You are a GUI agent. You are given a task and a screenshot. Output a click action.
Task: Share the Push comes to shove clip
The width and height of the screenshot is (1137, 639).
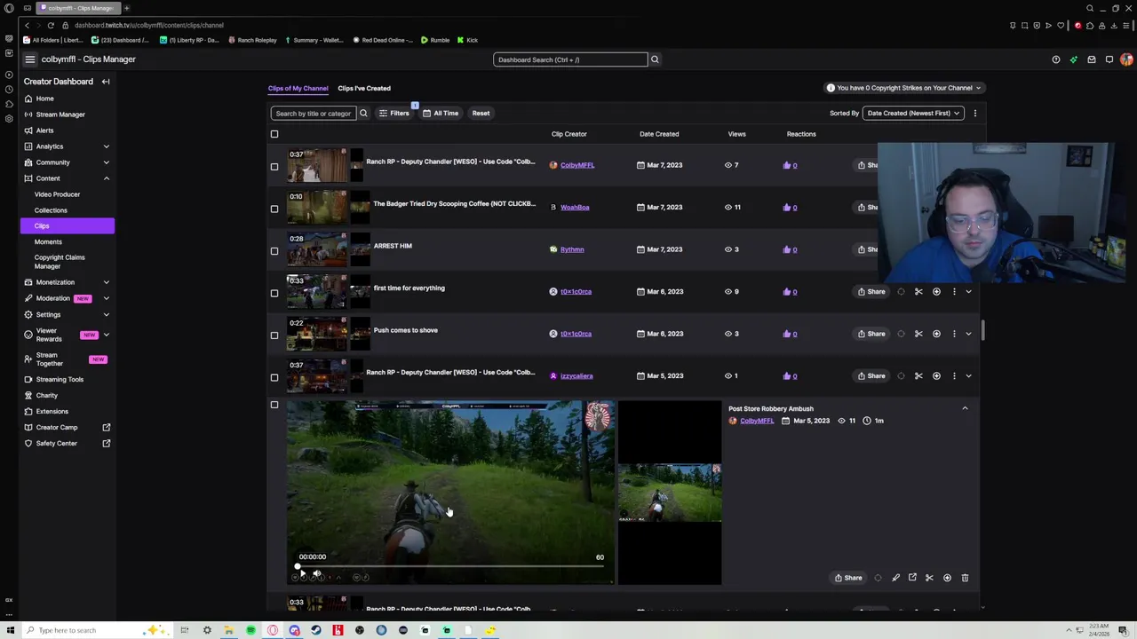(x=871, y=334)
